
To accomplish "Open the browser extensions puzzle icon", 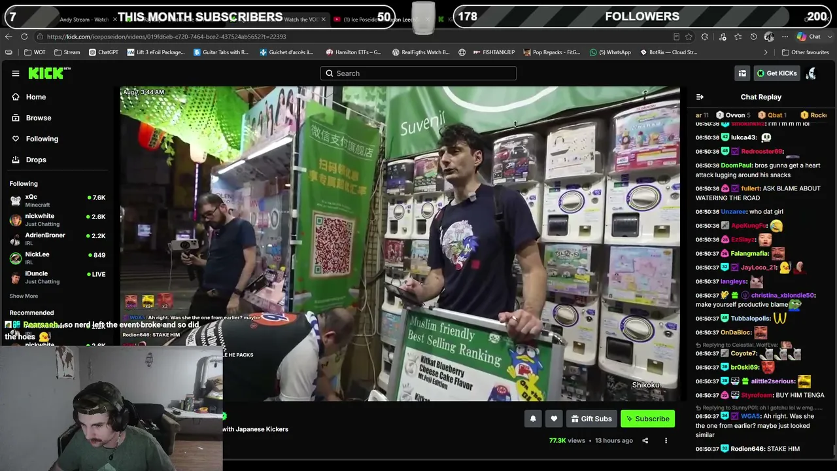I will click(705, 37).
